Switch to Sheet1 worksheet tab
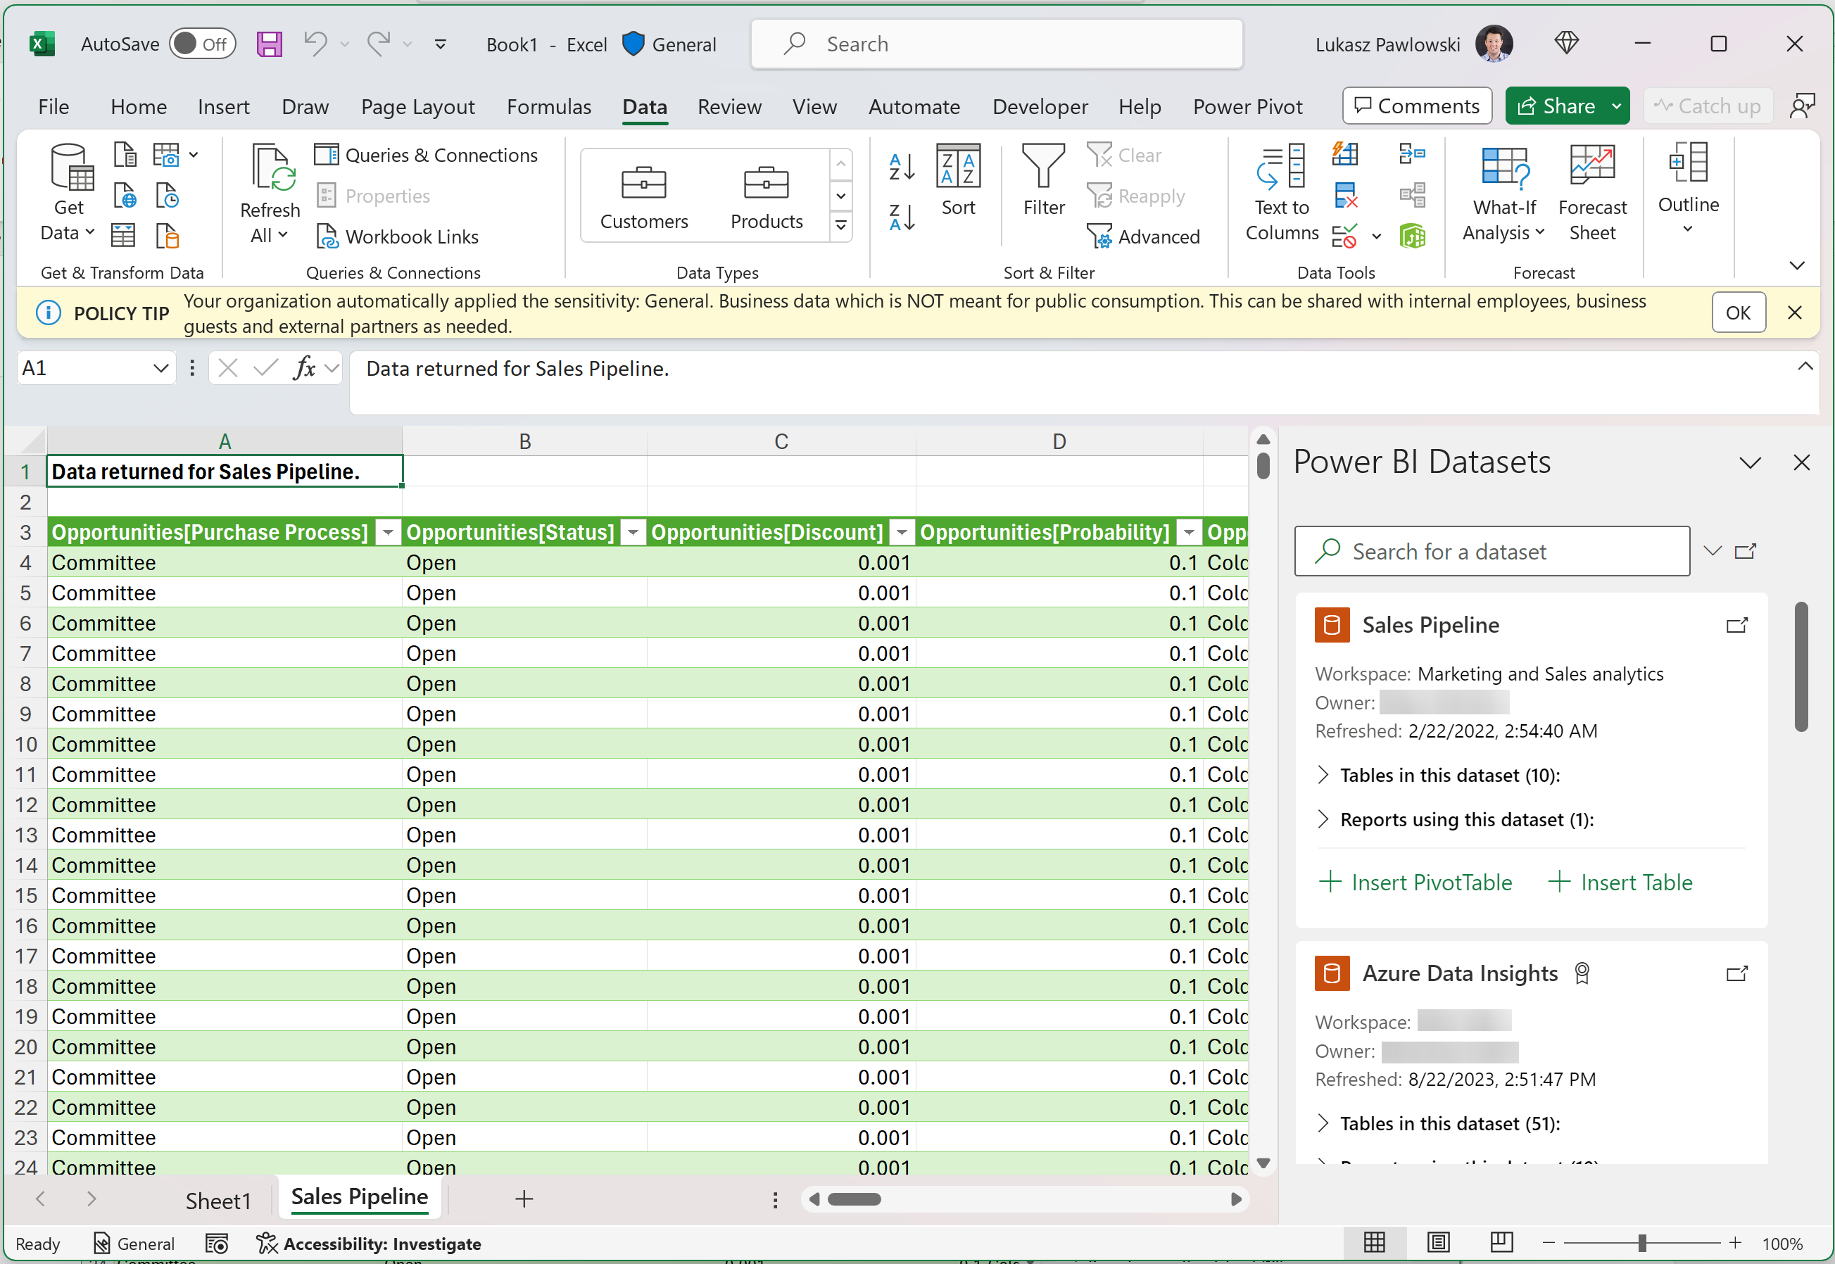This screenshot has height=1264, width=1835. click(217, 1201)
